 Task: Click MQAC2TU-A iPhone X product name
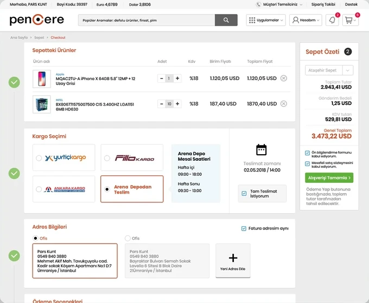point(96,81)
